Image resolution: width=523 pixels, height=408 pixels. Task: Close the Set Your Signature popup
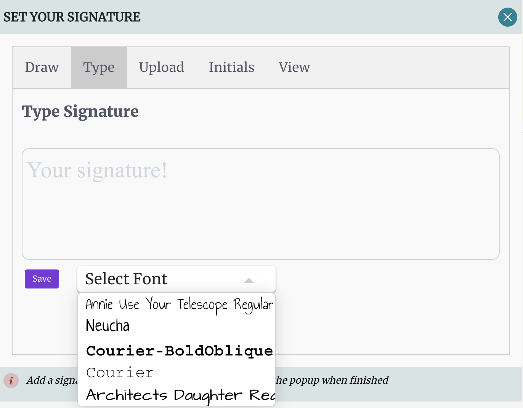coord(507,17)
